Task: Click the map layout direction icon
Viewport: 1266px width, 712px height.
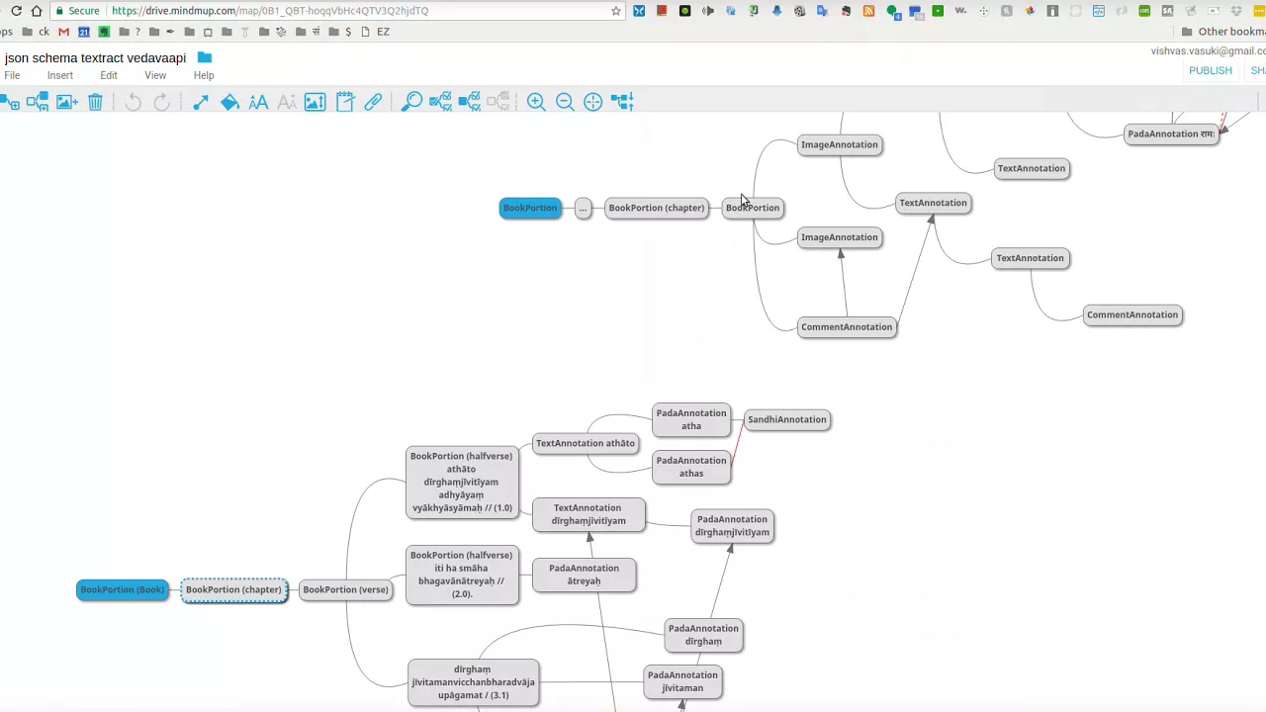Action: point(622,102)
